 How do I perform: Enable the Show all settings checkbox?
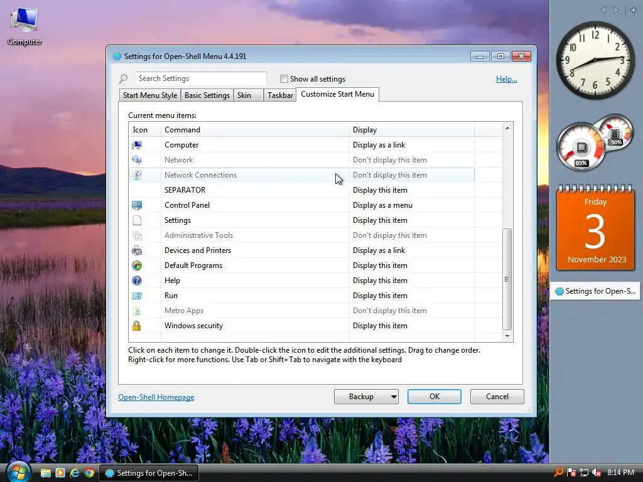click(284, 78)
